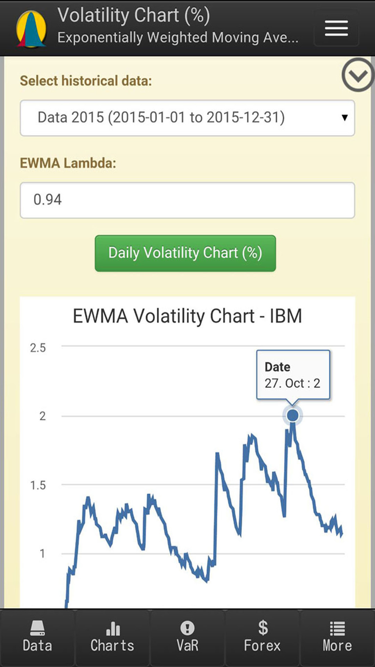Screen dimensions: 375x667
Task: Tap the More list icon
Action: pyautogui.click(x=337, y=628)
